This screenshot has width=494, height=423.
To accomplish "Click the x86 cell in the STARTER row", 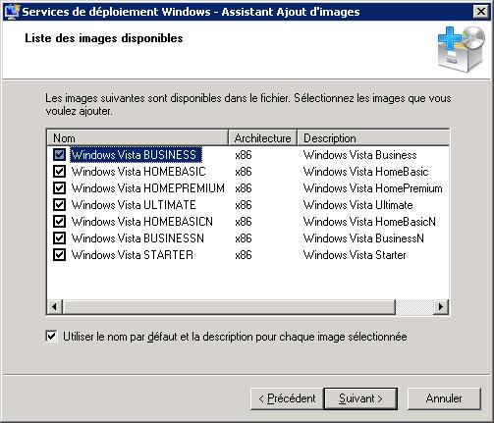I will pos(244,255).
